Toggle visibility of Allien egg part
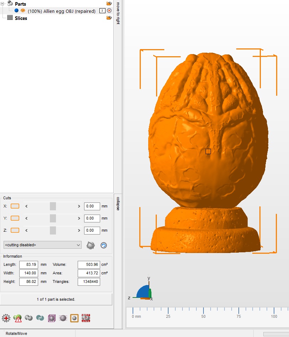The height and width of the screenshot is (337, 289). tap(24, 11)
